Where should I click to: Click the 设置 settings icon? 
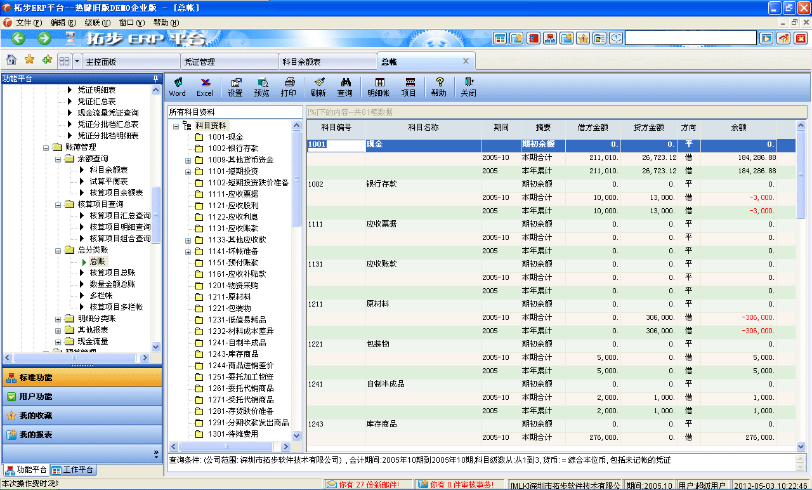coord(235,86)
